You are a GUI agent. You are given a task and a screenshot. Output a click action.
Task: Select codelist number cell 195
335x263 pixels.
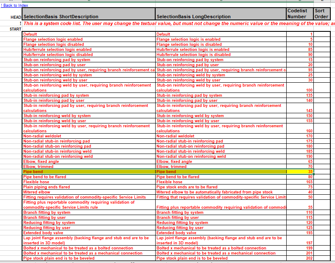300,233
